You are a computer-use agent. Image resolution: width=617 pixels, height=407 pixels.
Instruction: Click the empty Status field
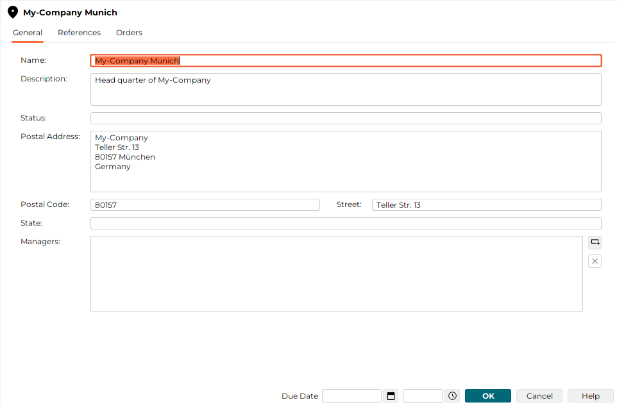click(346, 118)
